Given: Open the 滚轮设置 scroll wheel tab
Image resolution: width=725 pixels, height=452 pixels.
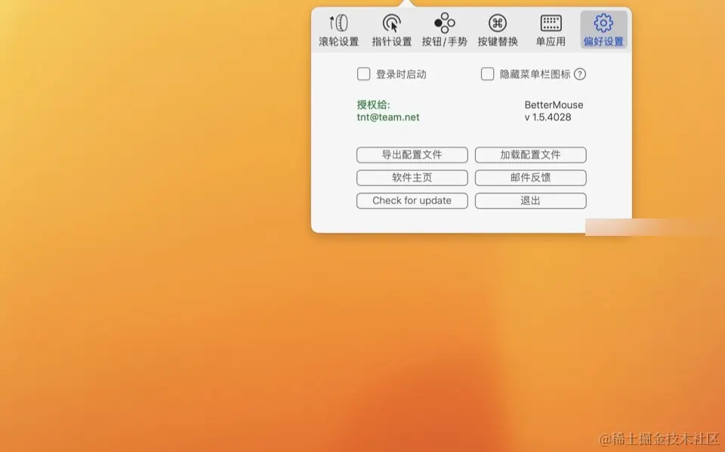Looking at the screenshot, I should pos(339,30).
